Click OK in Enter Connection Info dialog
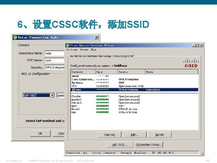217x163 pixels. click(x=40, y=133)
